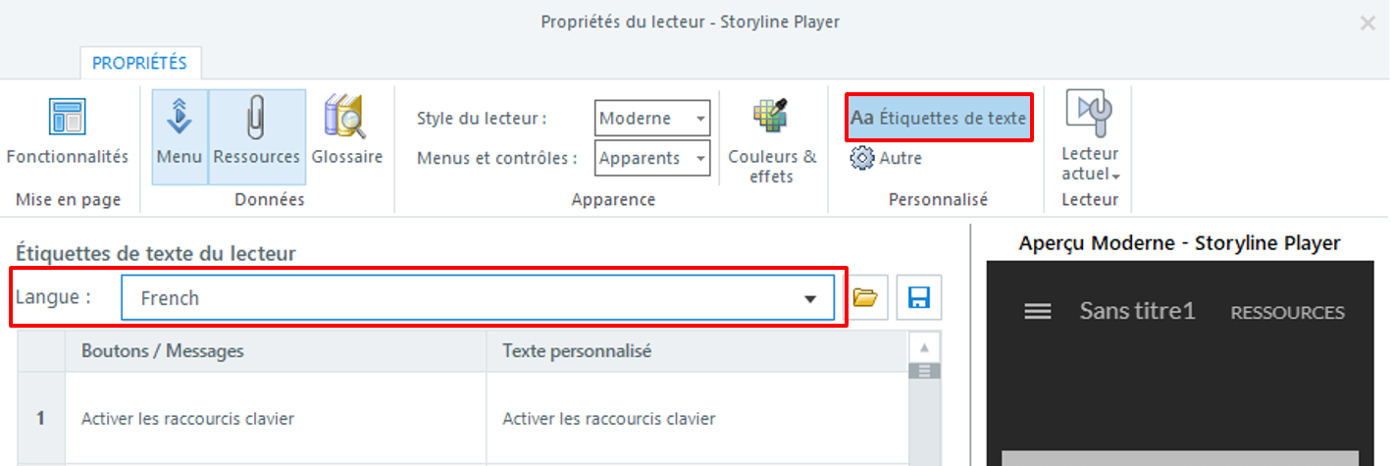Switch to the PROPRIÉTÉS ribbon tab

[x=139, y=63]
